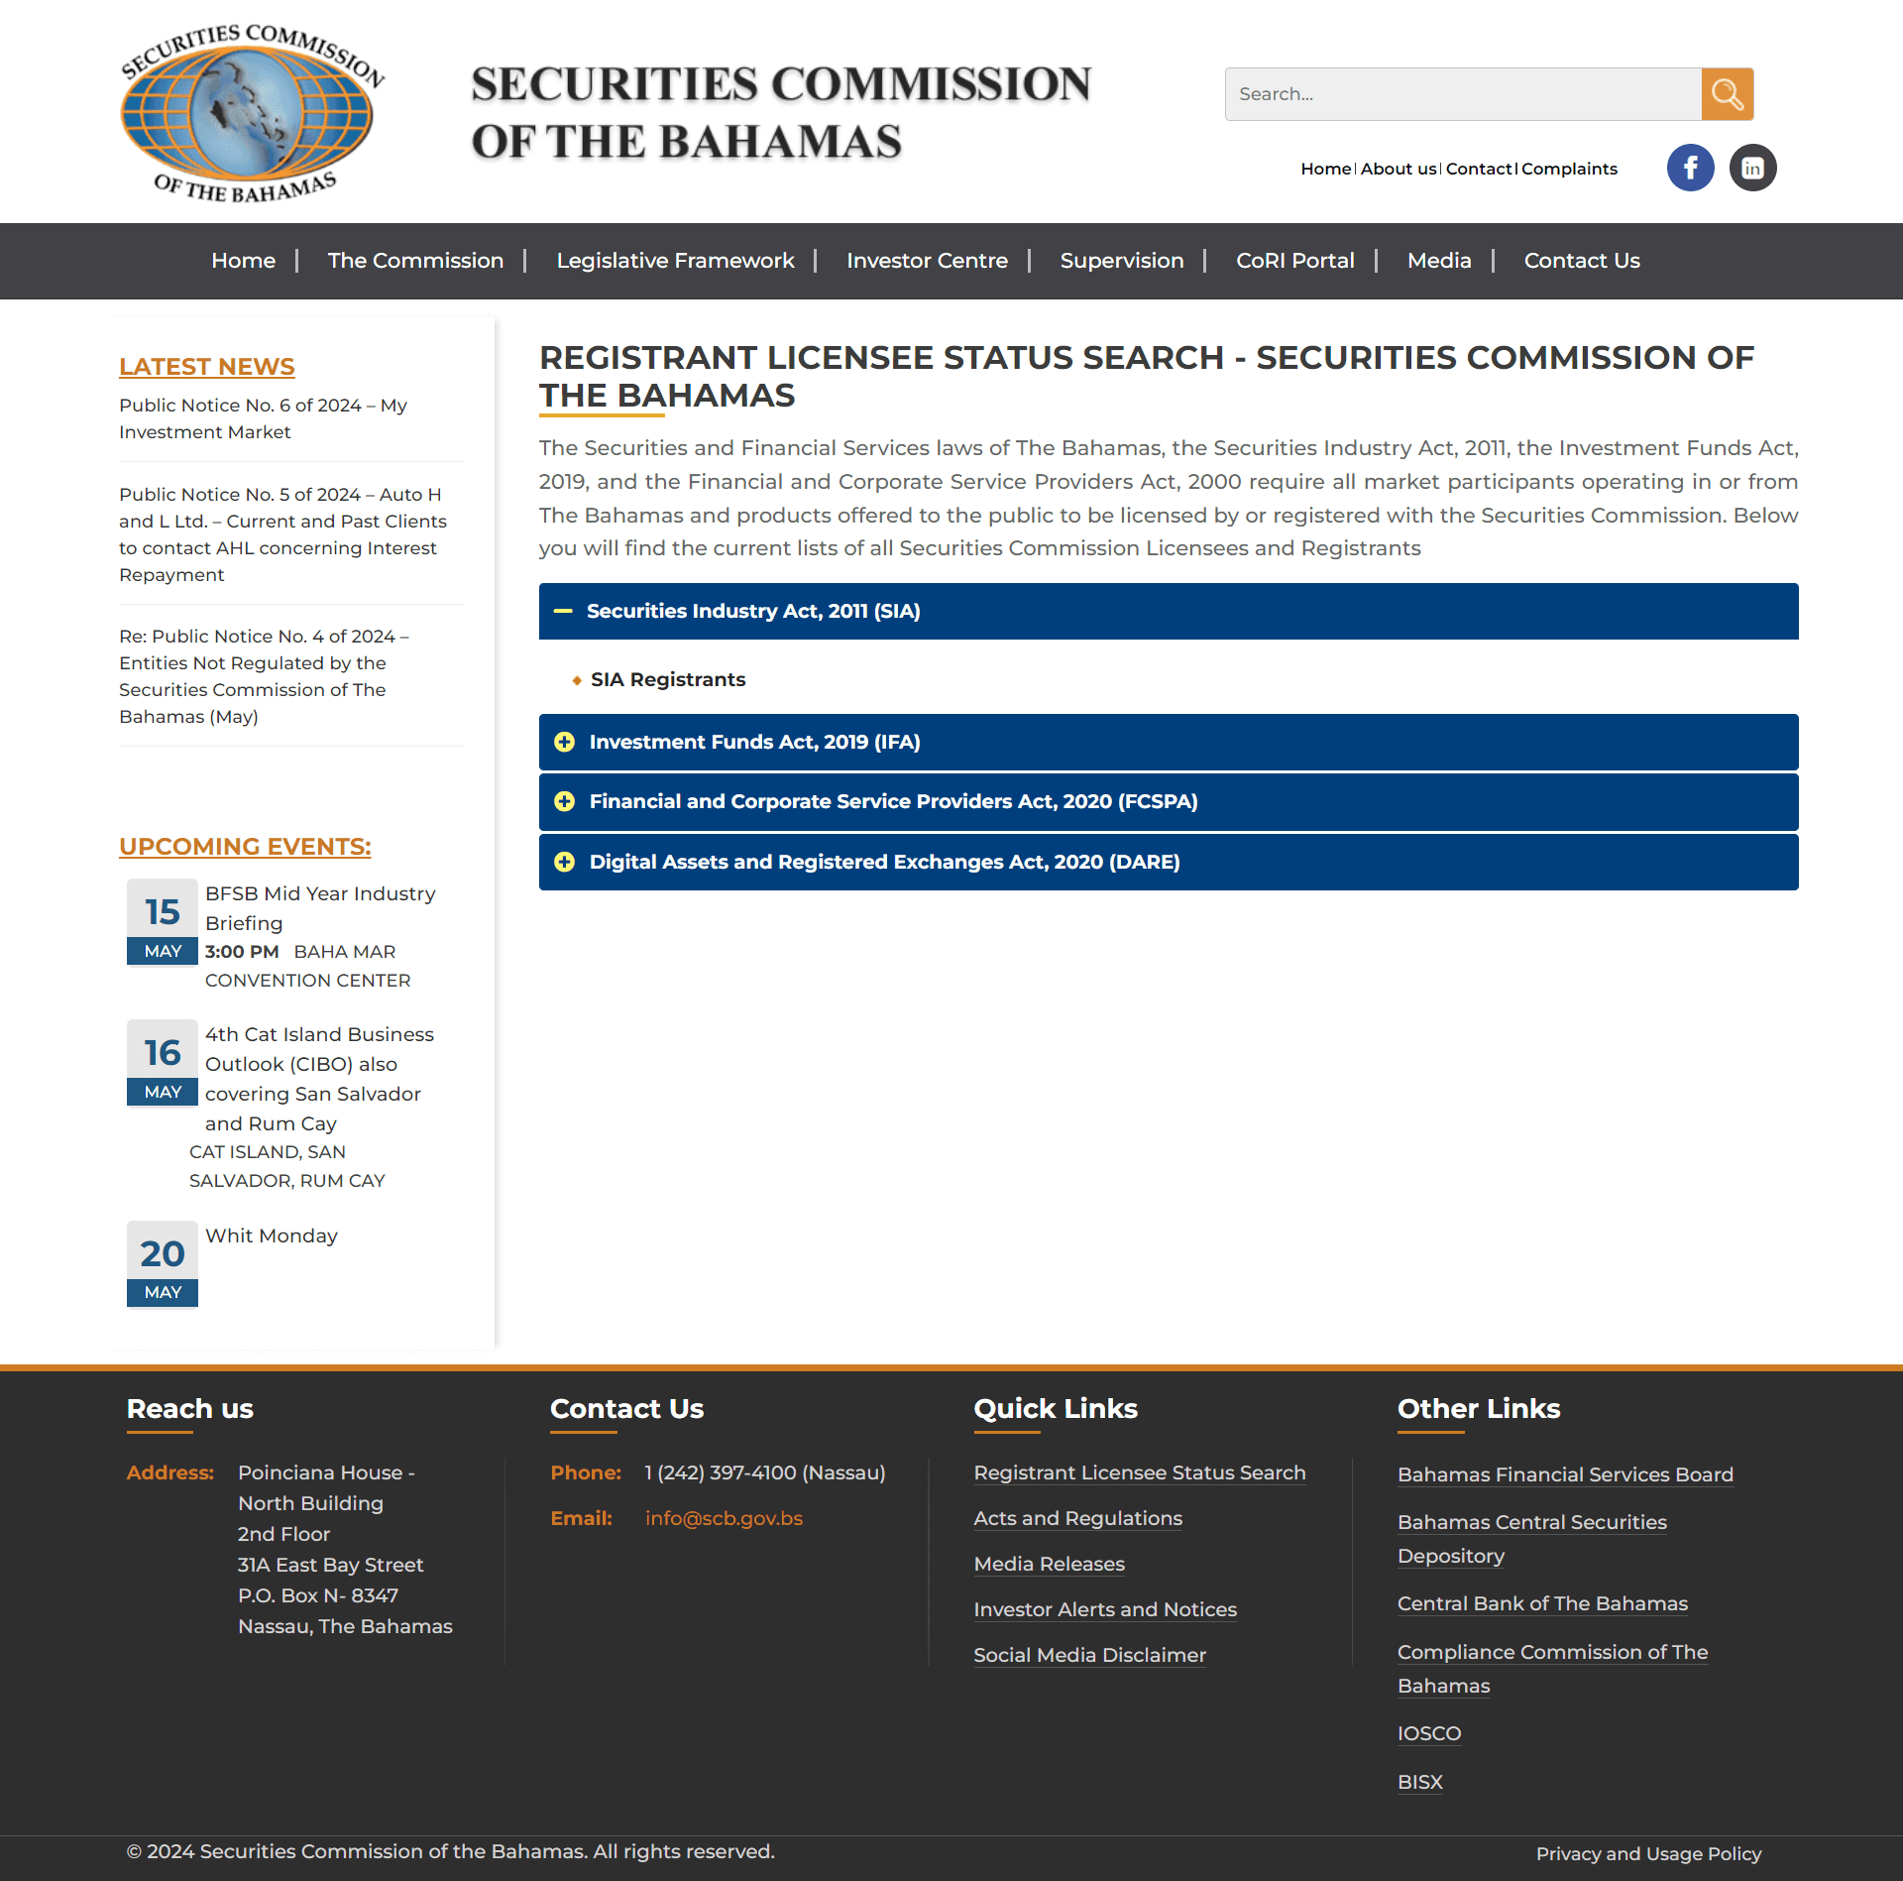Open IOSCO footer link
Image resolution: width=1903 pixels, height=1881 pixels.
point(1429,1733)
